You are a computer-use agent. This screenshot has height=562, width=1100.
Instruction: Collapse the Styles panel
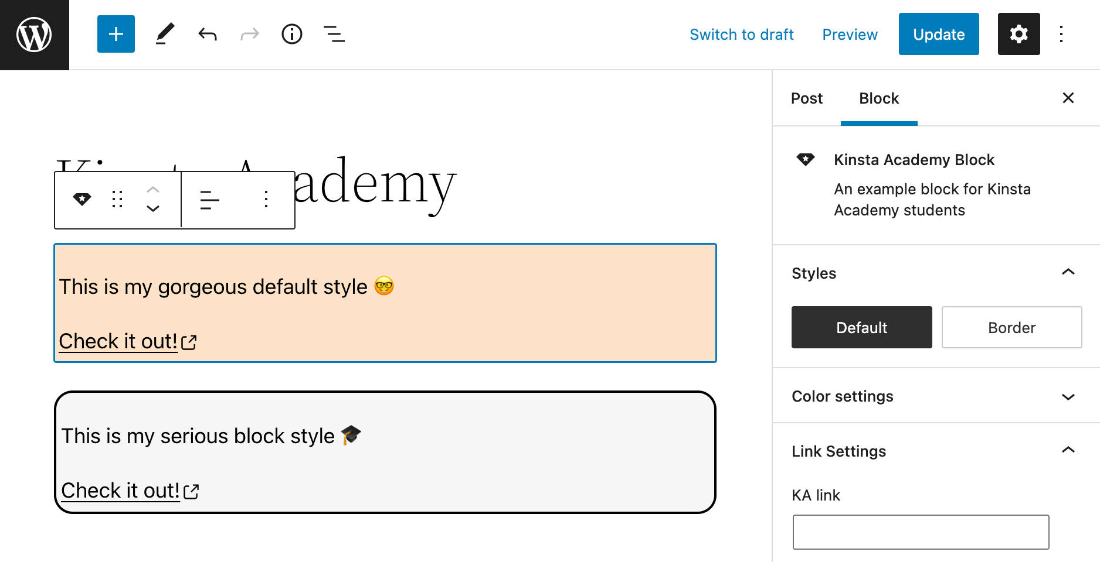click(x=1068, y=272)
